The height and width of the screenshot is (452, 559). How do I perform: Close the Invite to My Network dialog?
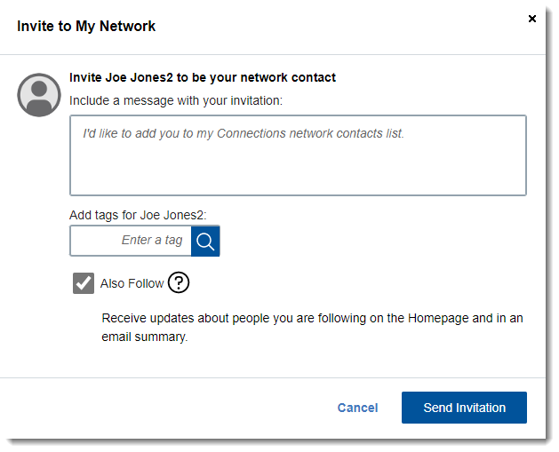(x=532, y=19)
